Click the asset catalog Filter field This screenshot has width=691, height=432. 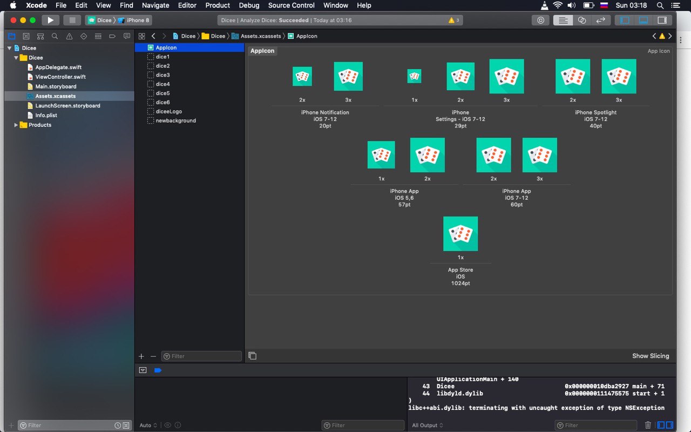201,356
